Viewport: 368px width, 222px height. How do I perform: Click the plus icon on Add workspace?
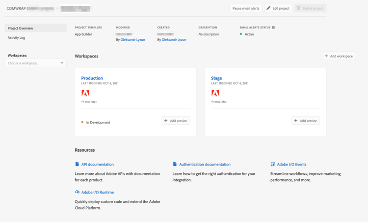click(326, 56)
